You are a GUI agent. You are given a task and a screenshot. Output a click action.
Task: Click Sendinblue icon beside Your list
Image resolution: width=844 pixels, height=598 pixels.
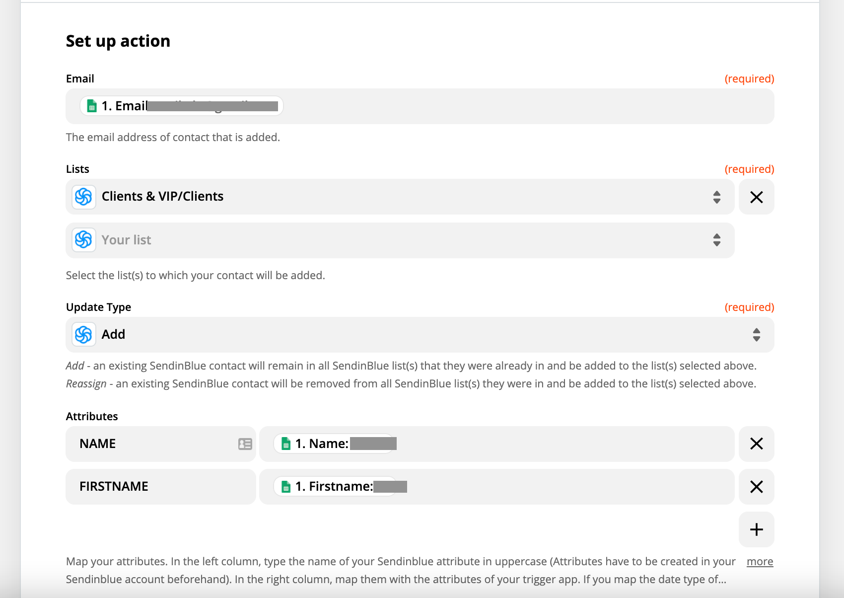pos(83,240)
